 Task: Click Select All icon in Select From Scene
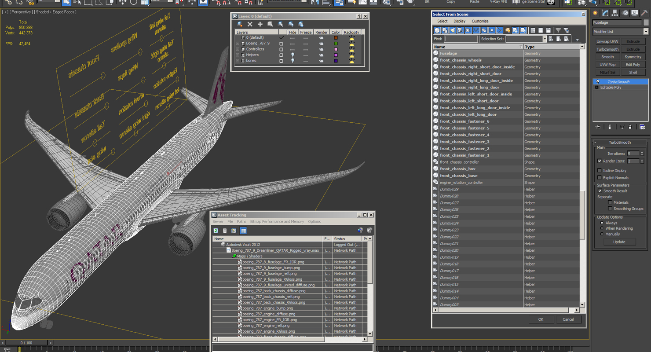coord(533,30)
